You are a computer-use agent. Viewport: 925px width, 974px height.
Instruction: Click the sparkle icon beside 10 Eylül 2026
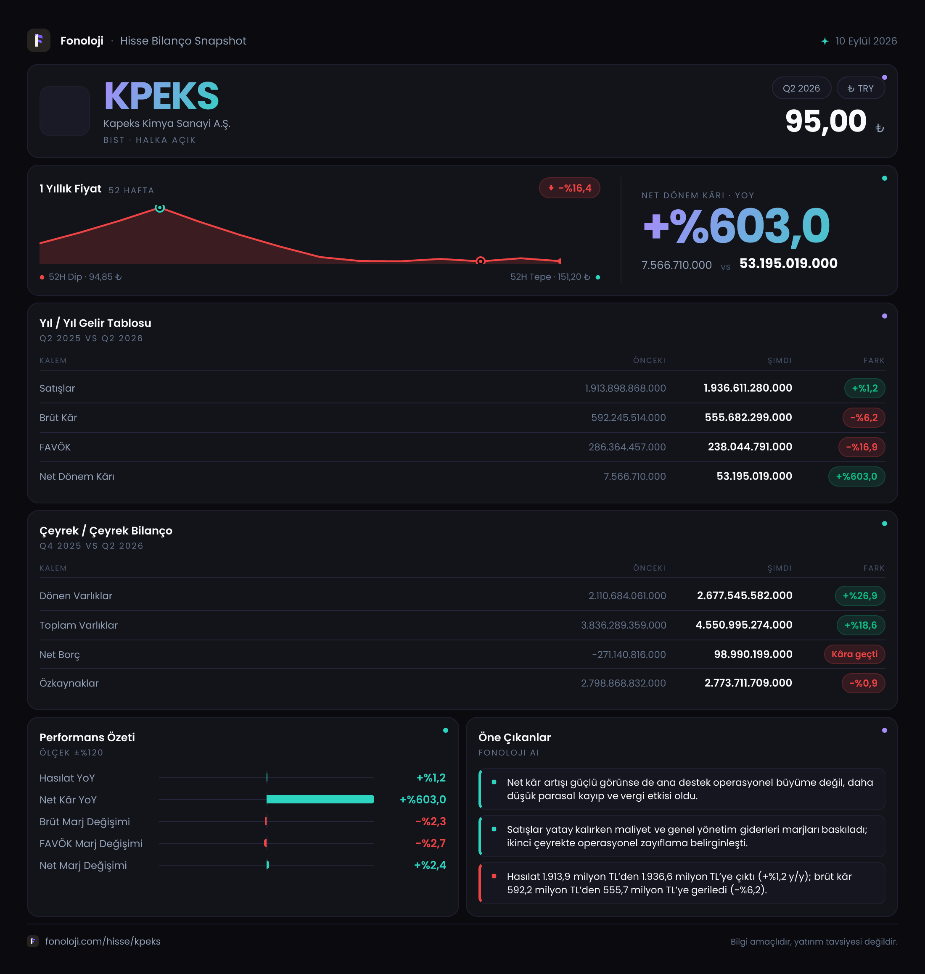825,41
